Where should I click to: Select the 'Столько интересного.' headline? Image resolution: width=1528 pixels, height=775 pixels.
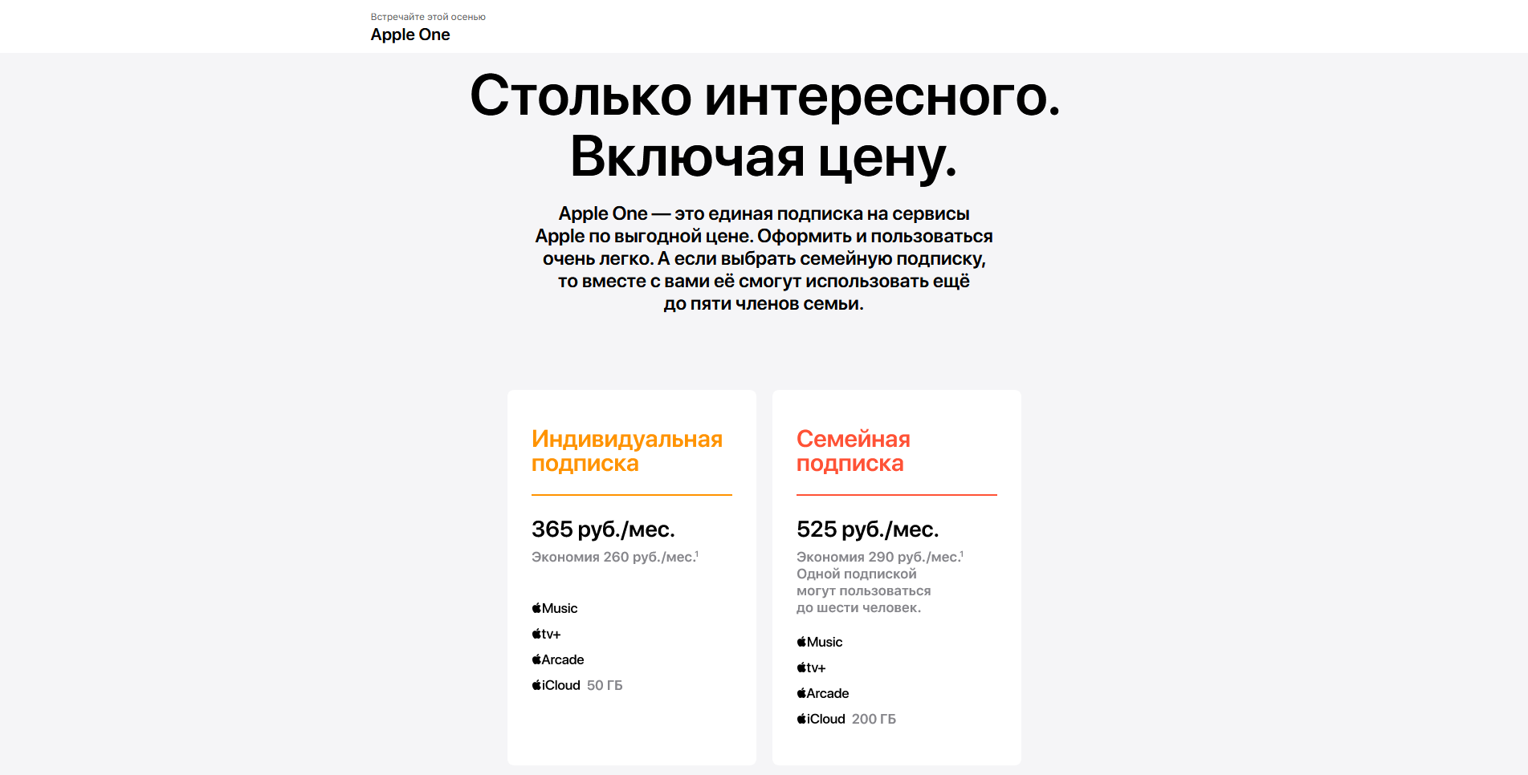(x=764, y=96)
